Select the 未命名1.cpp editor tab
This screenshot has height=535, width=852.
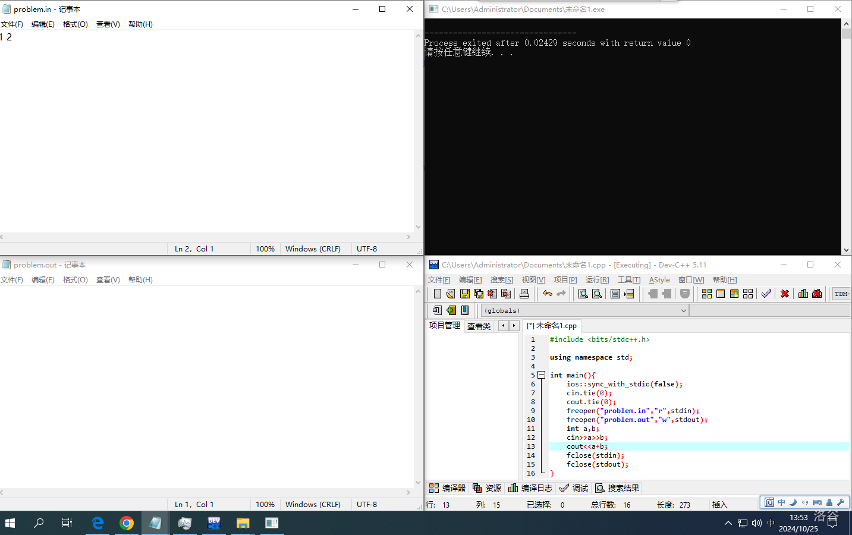click(552, 326)
